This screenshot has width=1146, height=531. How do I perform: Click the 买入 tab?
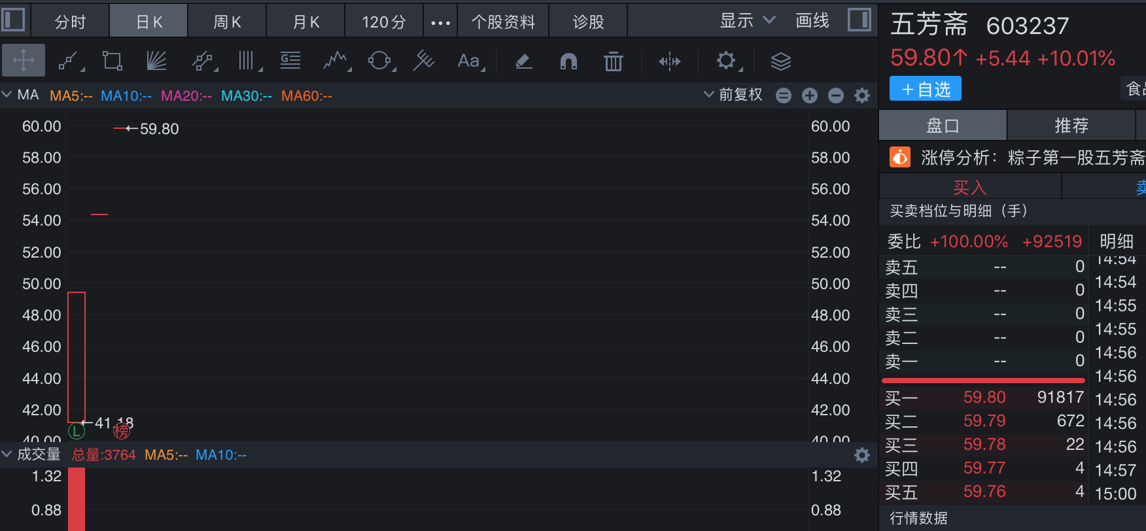pos(970,188)
